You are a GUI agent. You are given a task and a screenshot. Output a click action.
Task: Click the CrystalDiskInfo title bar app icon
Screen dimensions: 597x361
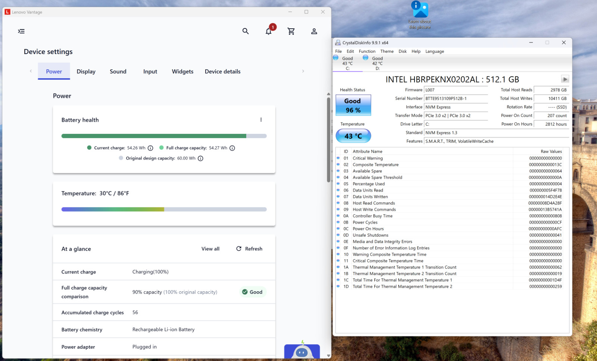[338, 43]
